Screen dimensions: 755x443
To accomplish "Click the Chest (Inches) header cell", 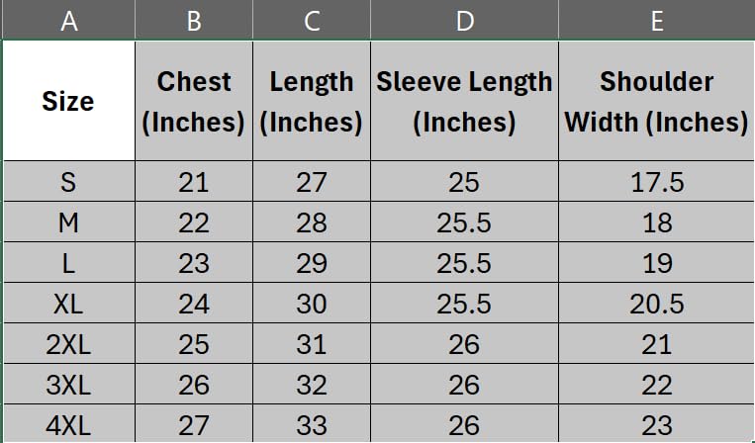I will point(194,101).
